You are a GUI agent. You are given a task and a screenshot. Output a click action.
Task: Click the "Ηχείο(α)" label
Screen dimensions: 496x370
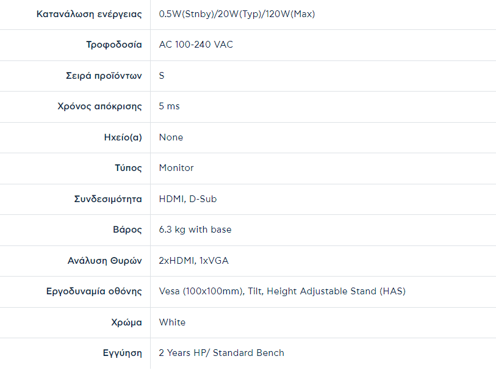click(x=123, y=137)
